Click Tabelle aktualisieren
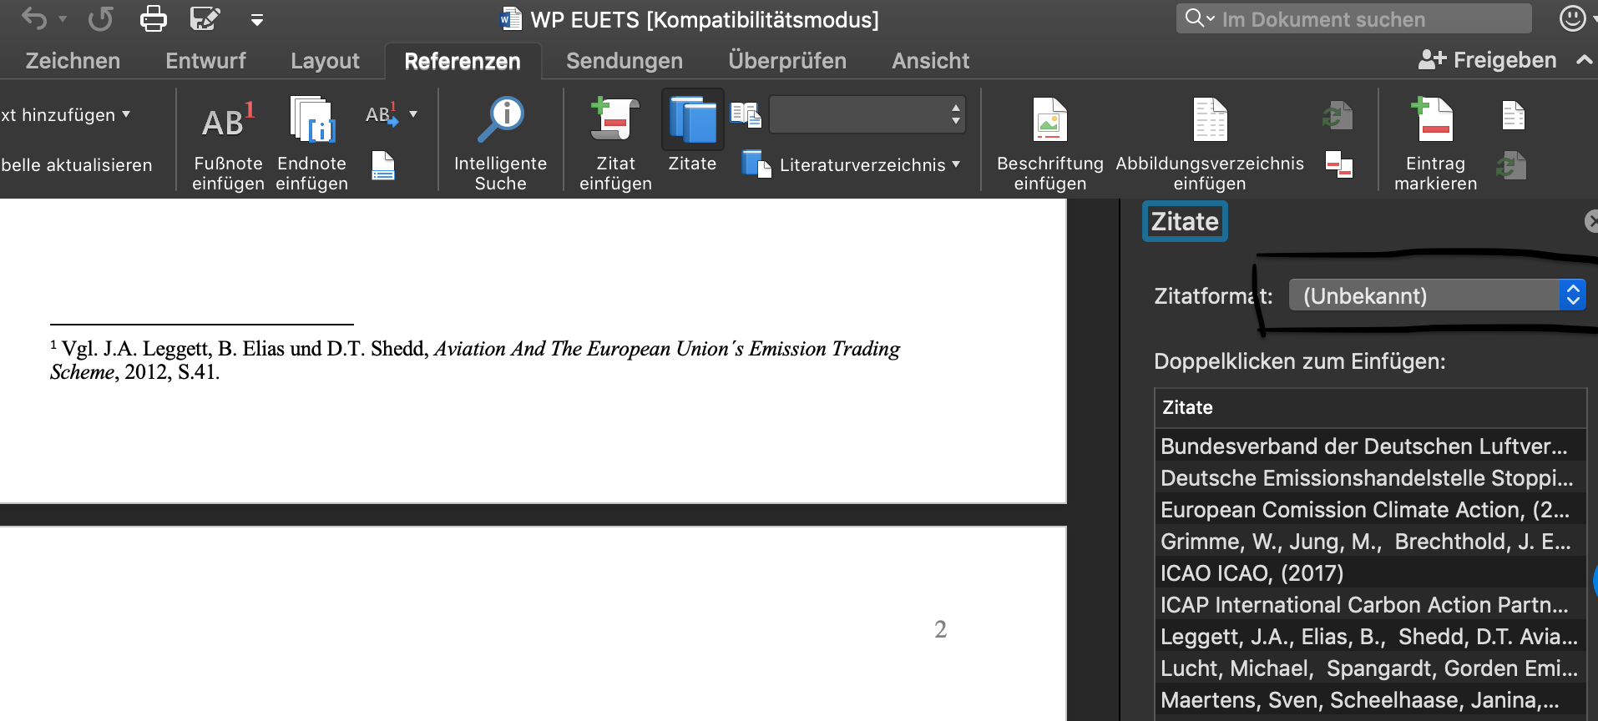The width and height of the screenshot is (1598, 721). tap(76, 165)
